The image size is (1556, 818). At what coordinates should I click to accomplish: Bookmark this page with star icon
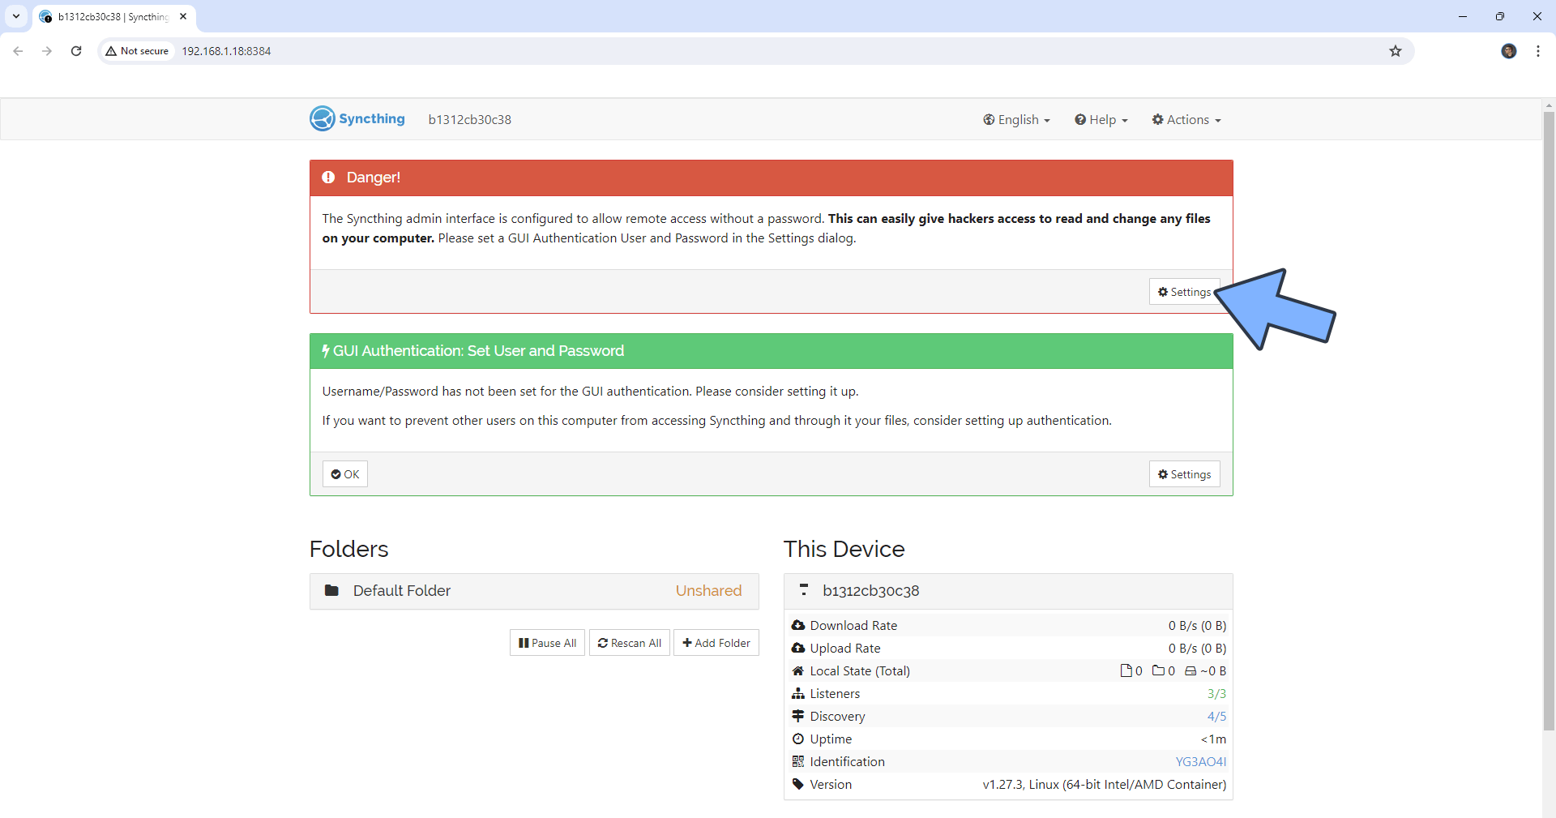[1395, 51]
